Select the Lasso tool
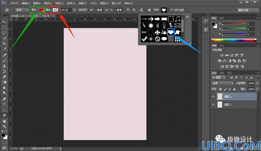The width and height of the screenshot is (261, 151). tap(4, 33)
